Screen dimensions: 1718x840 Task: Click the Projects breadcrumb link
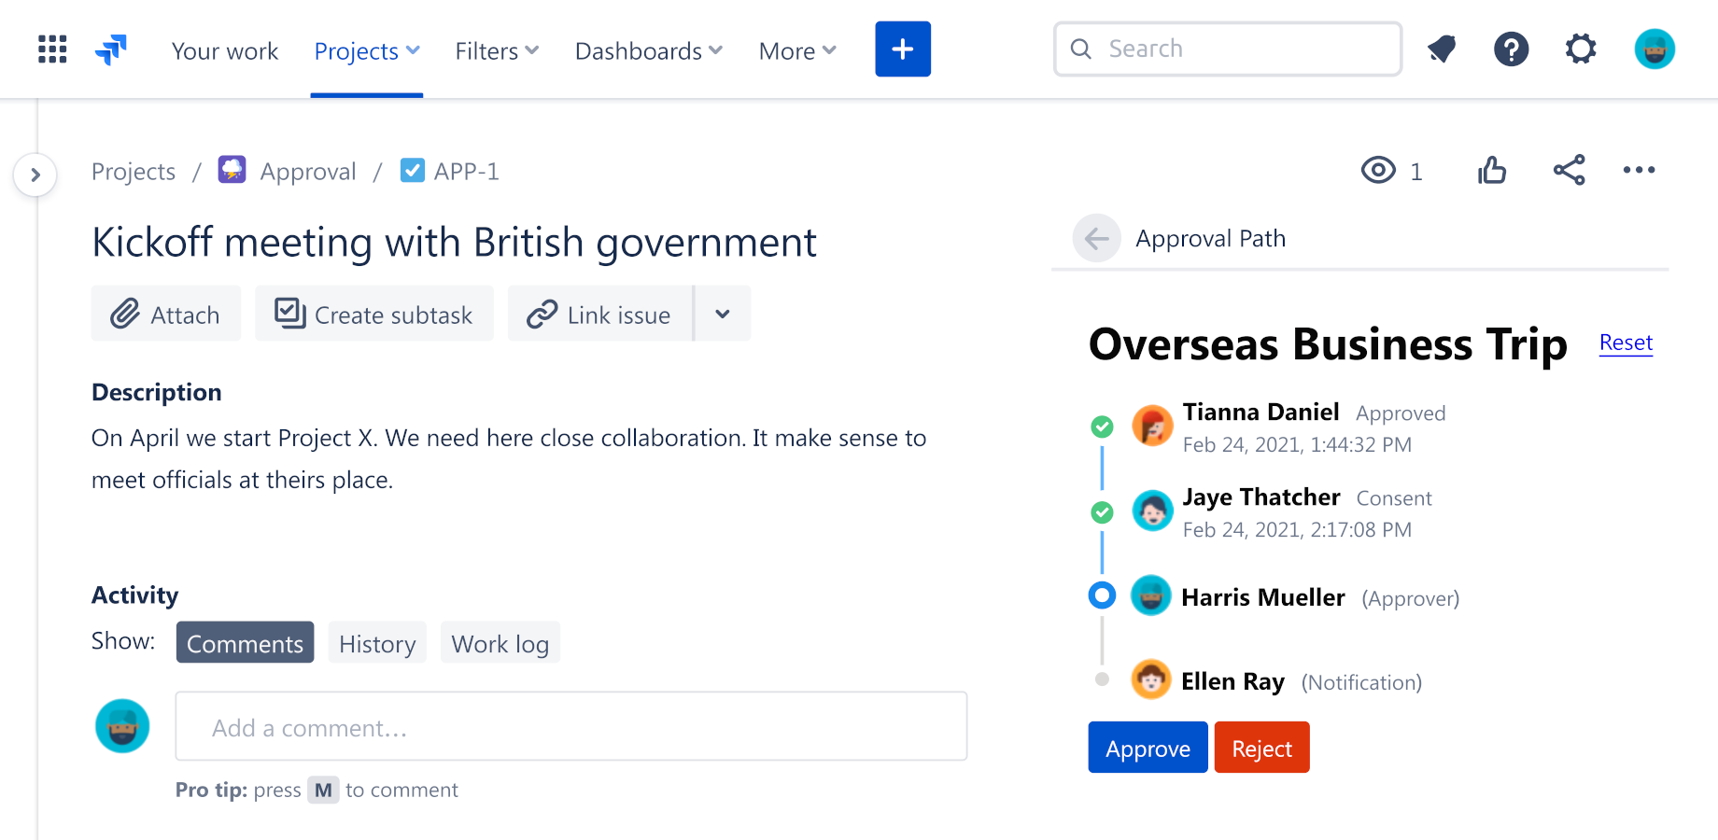pyautogui.click(x=134, y=172)
